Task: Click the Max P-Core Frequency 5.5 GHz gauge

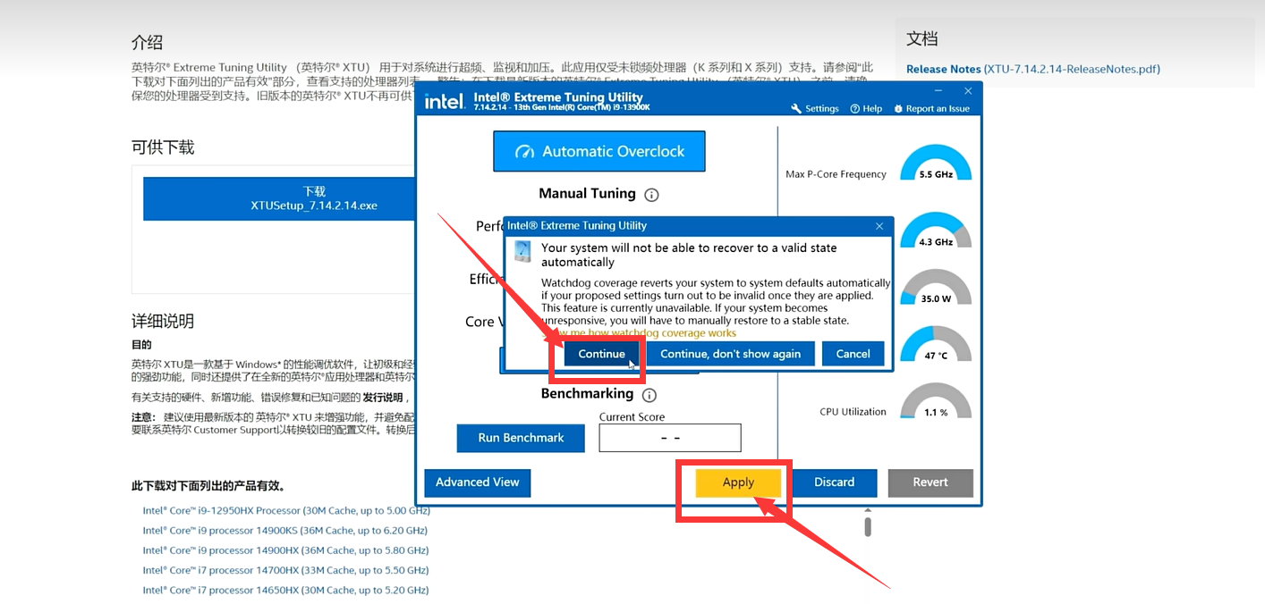Action: [936, 164]
